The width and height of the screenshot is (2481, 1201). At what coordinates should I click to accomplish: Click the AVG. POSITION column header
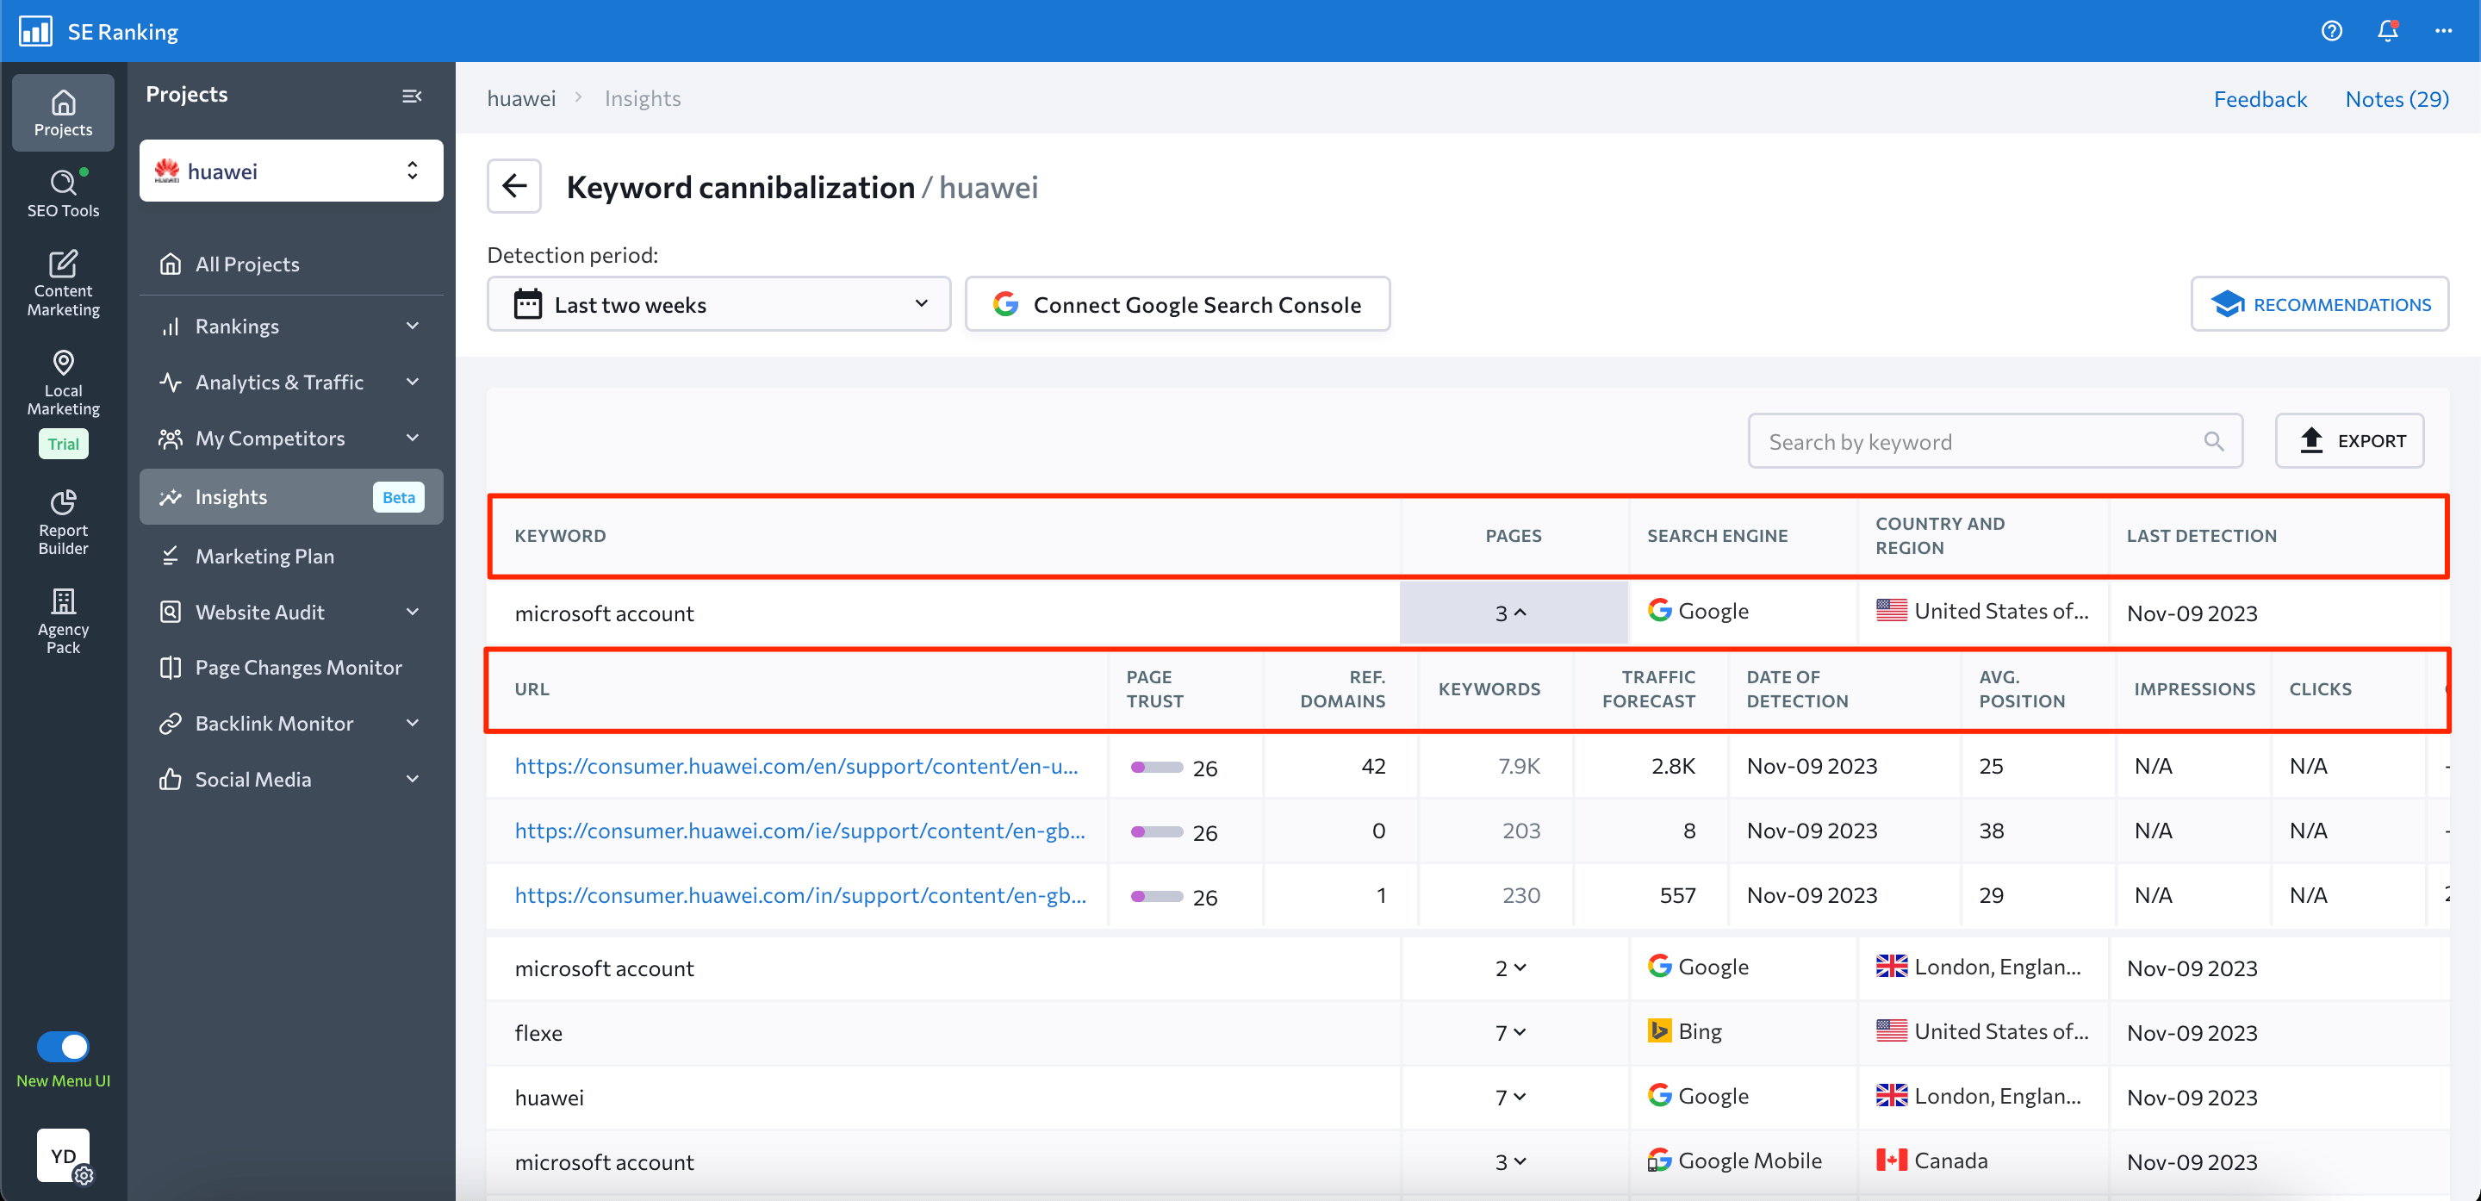coord(2022,688)
